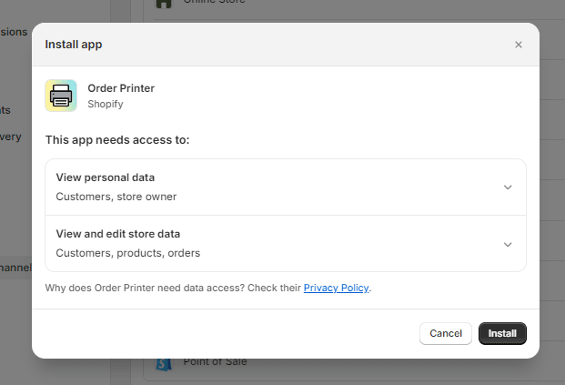
Task: Click the Customers, store owner description
Action: [x=116, y=196]
